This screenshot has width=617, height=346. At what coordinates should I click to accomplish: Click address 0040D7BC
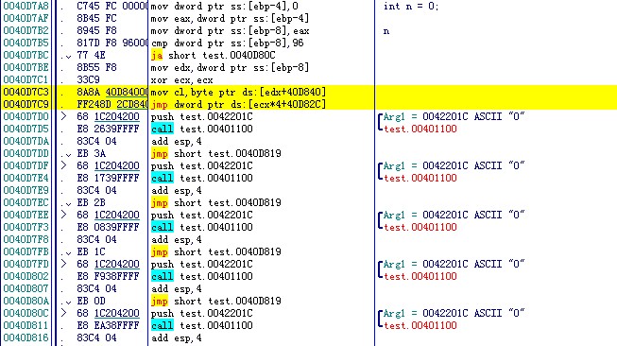tap(26, 55)
